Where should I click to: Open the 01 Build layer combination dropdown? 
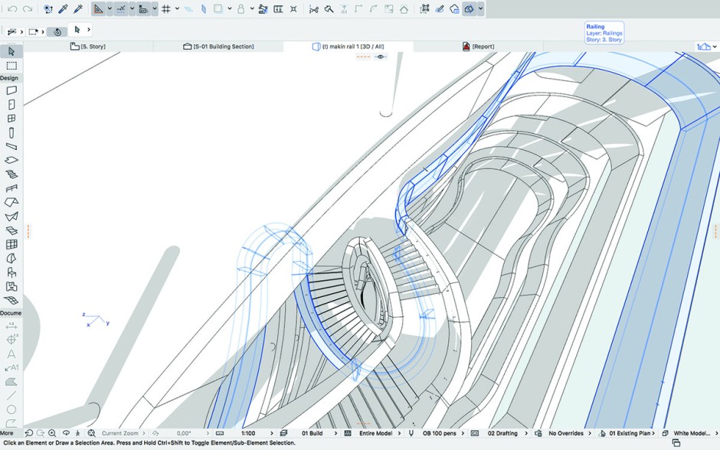tap(312, 433)
